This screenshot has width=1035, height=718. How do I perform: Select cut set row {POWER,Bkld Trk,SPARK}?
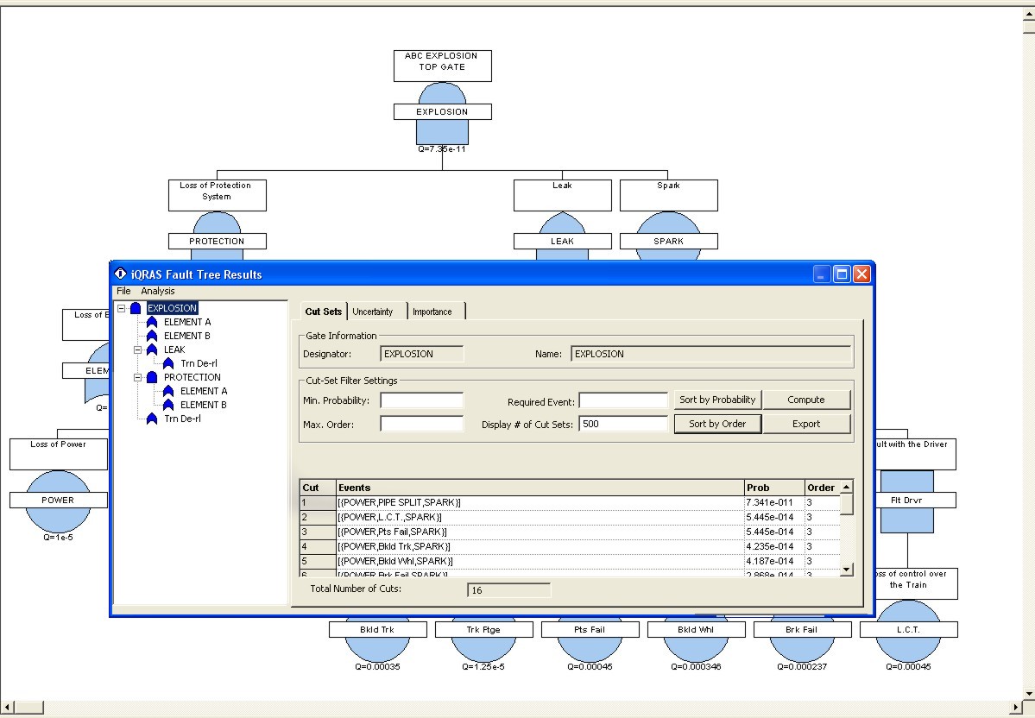click(570, 546)
